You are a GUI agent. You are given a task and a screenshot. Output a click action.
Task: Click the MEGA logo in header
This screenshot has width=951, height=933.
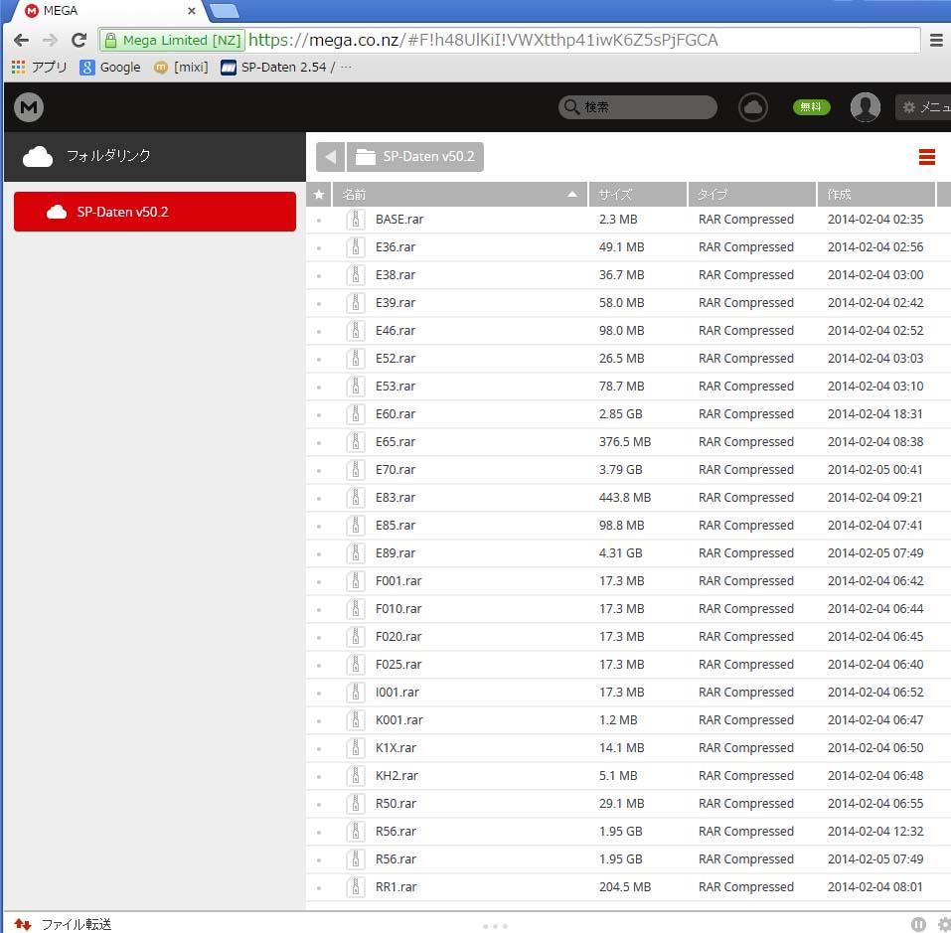[29, 108]
